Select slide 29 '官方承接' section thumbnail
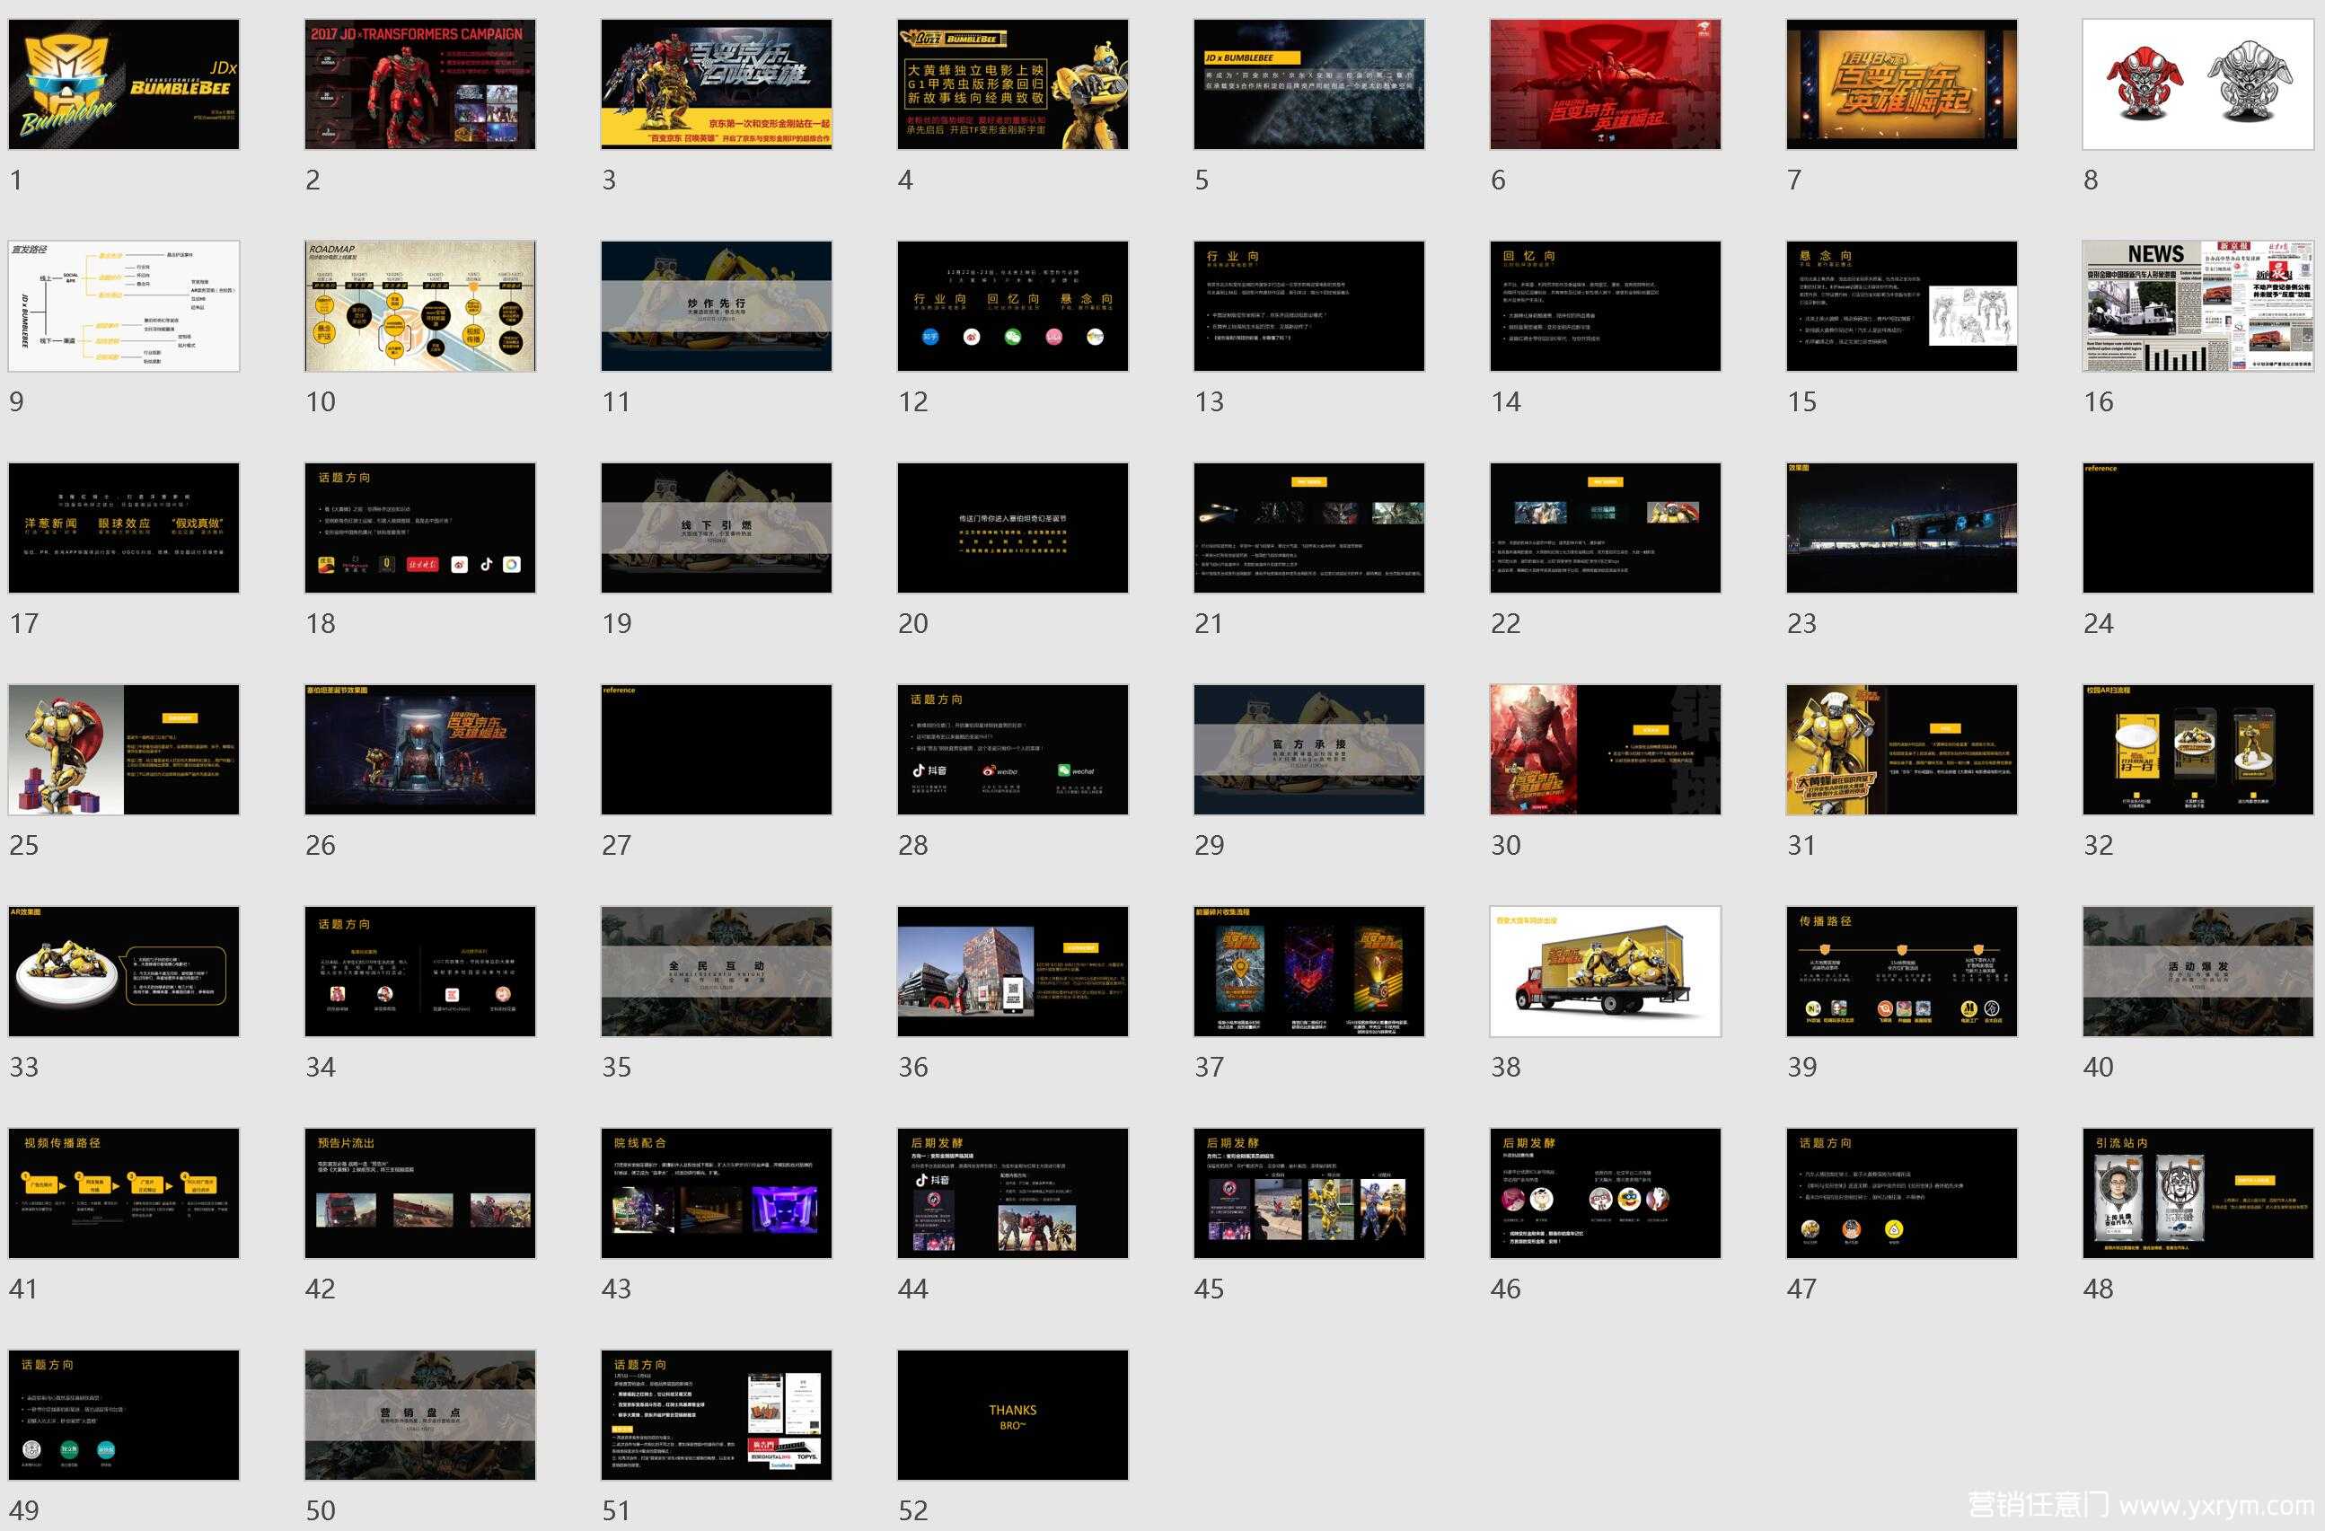 point(1309,750)
